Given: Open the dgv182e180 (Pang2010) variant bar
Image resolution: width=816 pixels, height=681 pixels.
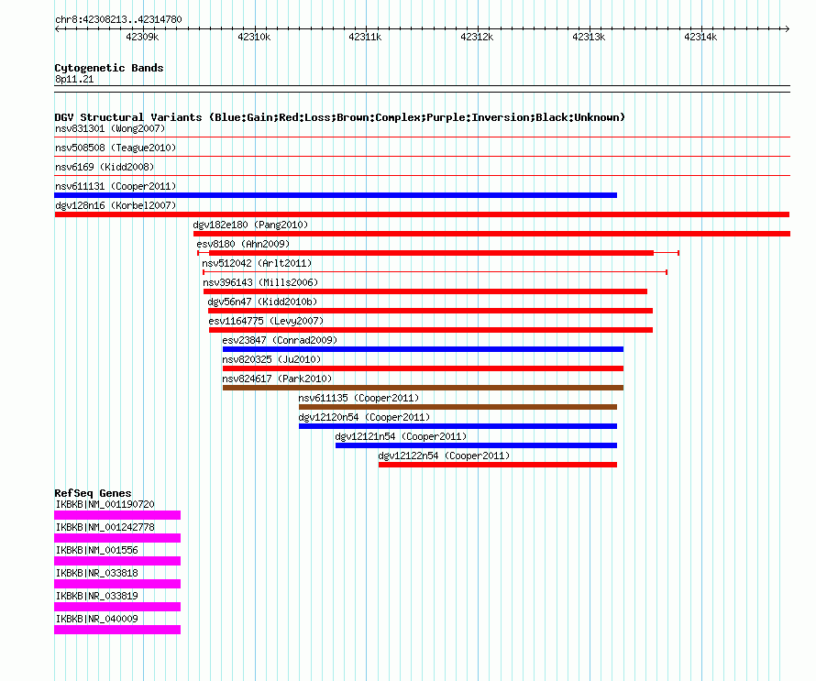Looking at the screenshot, I should (491, 234).
